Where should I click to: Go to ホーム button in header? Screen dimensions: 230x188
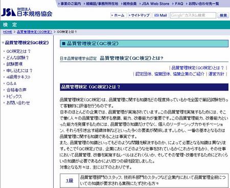[x=119, y=15]
